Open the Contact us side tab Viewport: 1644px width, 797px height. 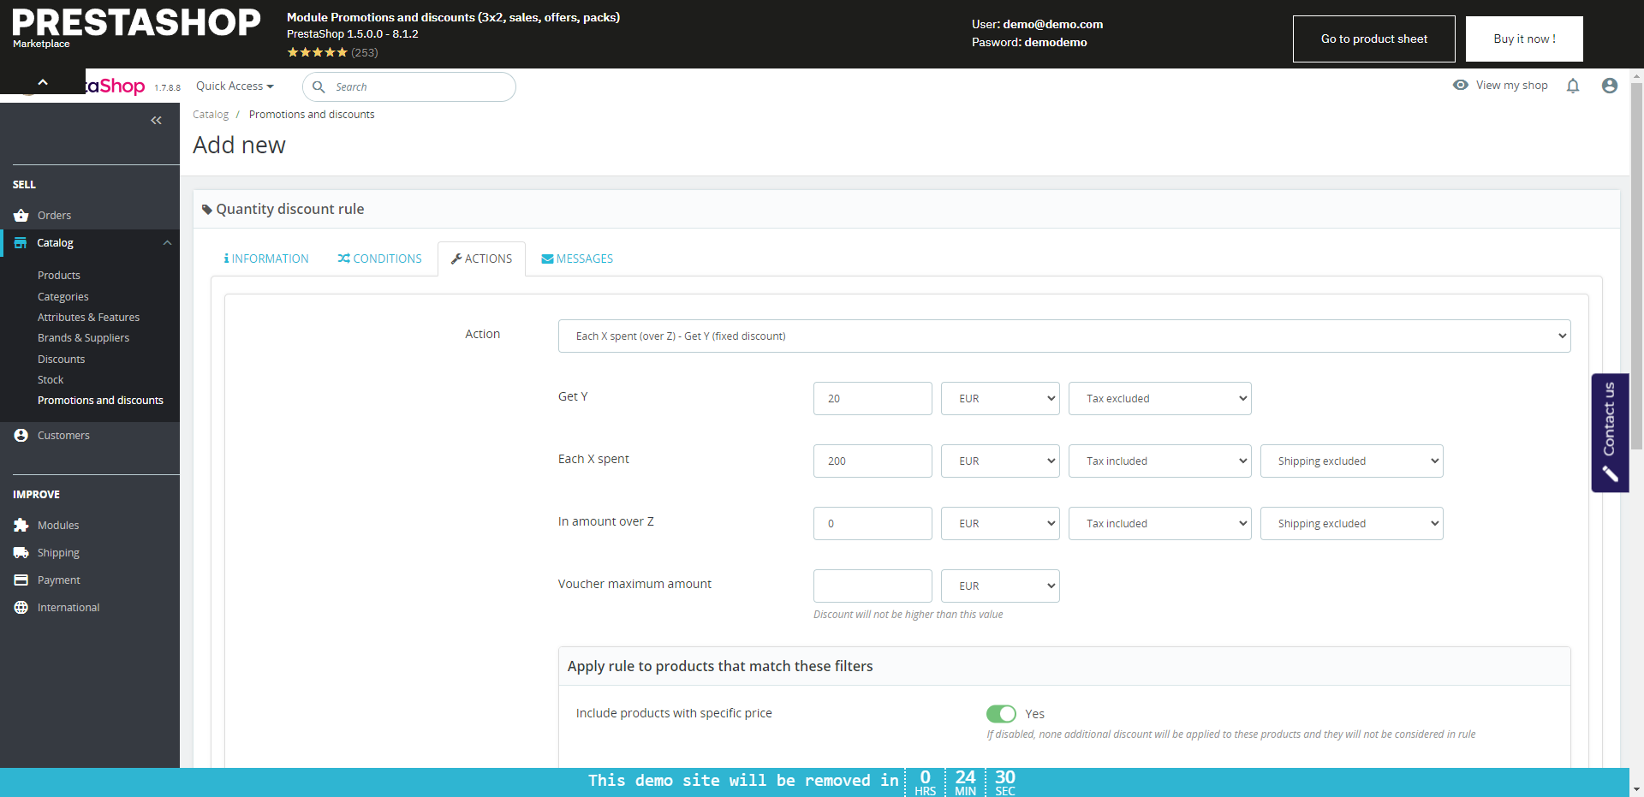point(1610,433)
